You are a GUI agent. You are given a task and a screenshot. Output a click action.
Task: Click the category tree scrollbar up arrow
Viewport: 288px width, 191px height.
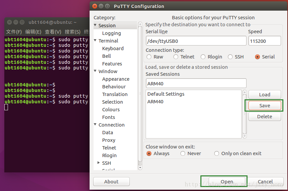pos(140,24)
